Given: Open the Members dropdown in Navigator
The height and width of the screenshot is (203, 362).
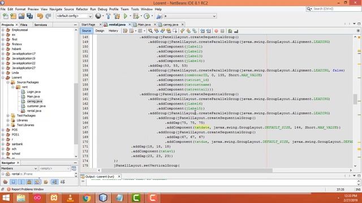Looking at the screenshot, I should [19, 169].
